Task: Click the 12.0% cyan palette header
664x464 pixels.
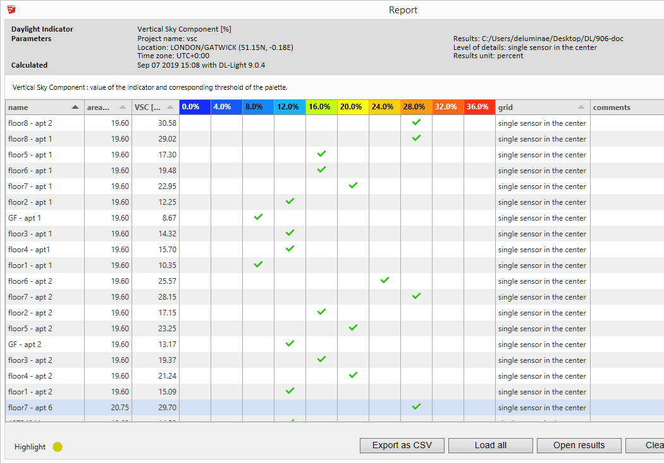Action: (290, 107)
